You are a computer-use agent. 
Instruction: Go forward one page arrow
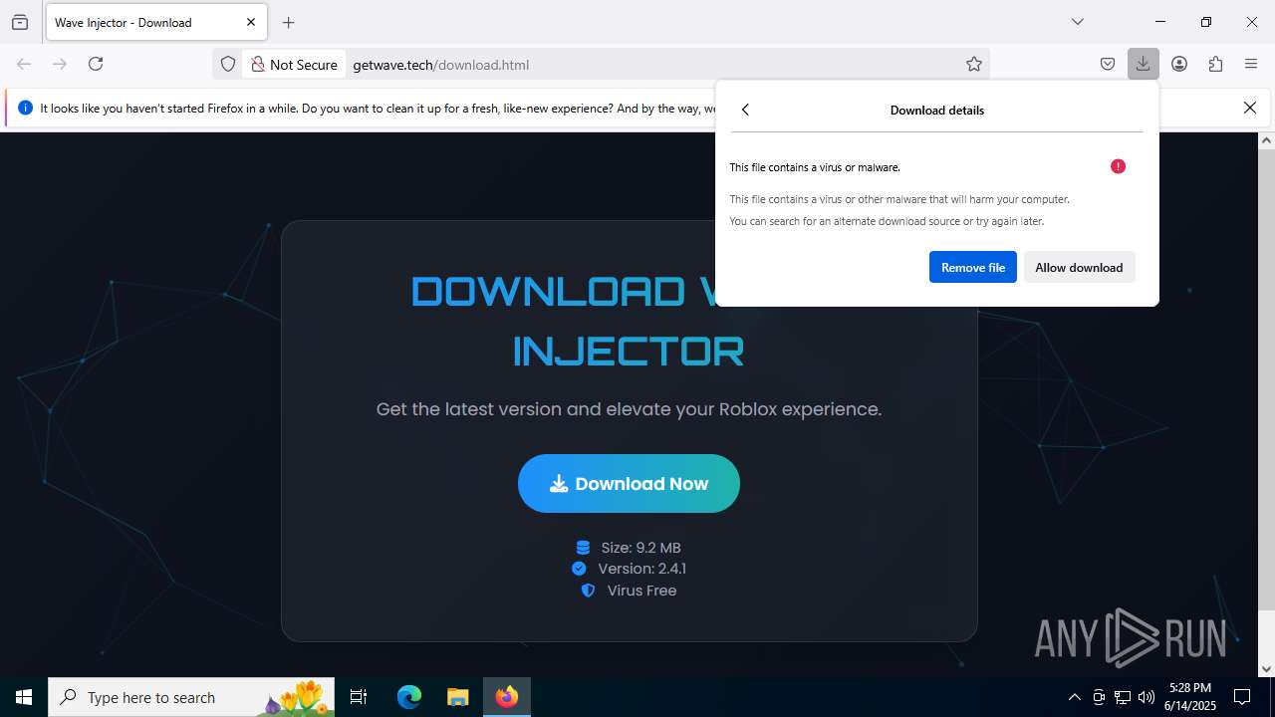click(x=60, y=64)
